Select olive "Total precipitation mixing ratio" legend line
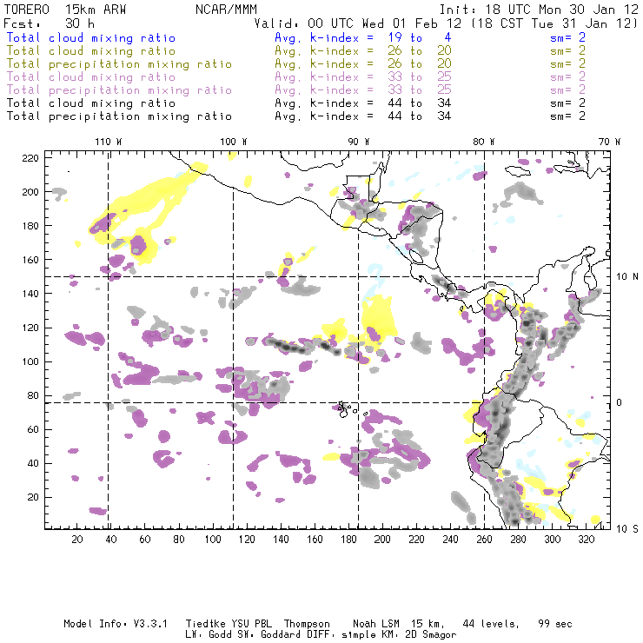This screenshot has height=643, width=643. click(119, 64)
